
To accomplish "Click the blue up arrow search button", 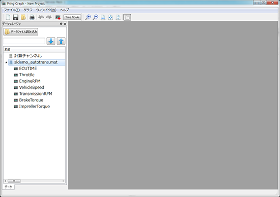I will [61, 41].
